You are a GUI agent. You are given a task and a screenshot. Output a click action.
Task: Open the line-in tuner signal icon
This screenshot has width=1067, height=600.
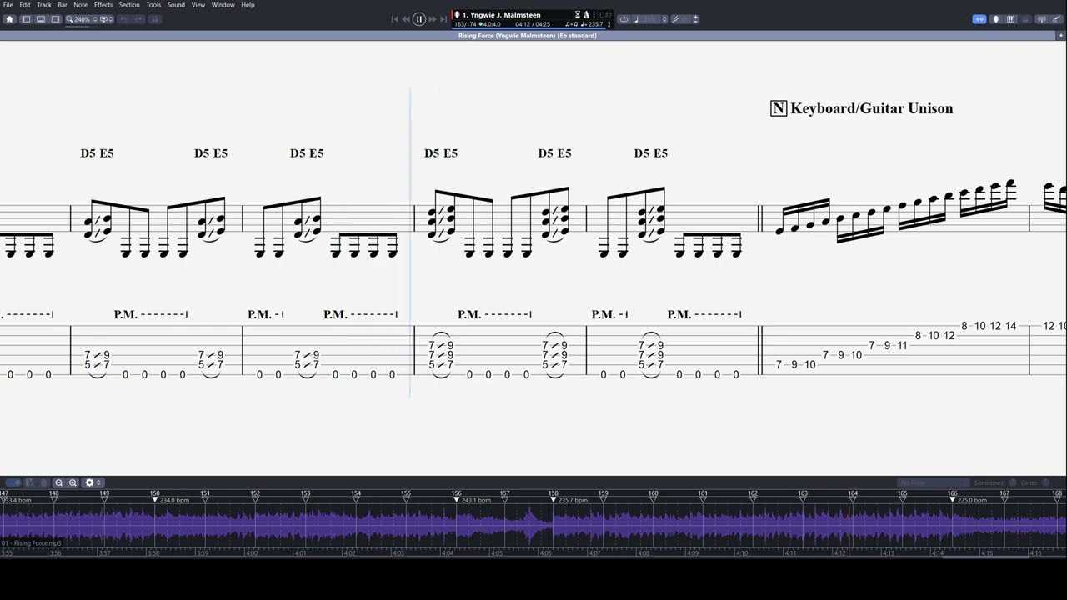[x=1042, y=19]
